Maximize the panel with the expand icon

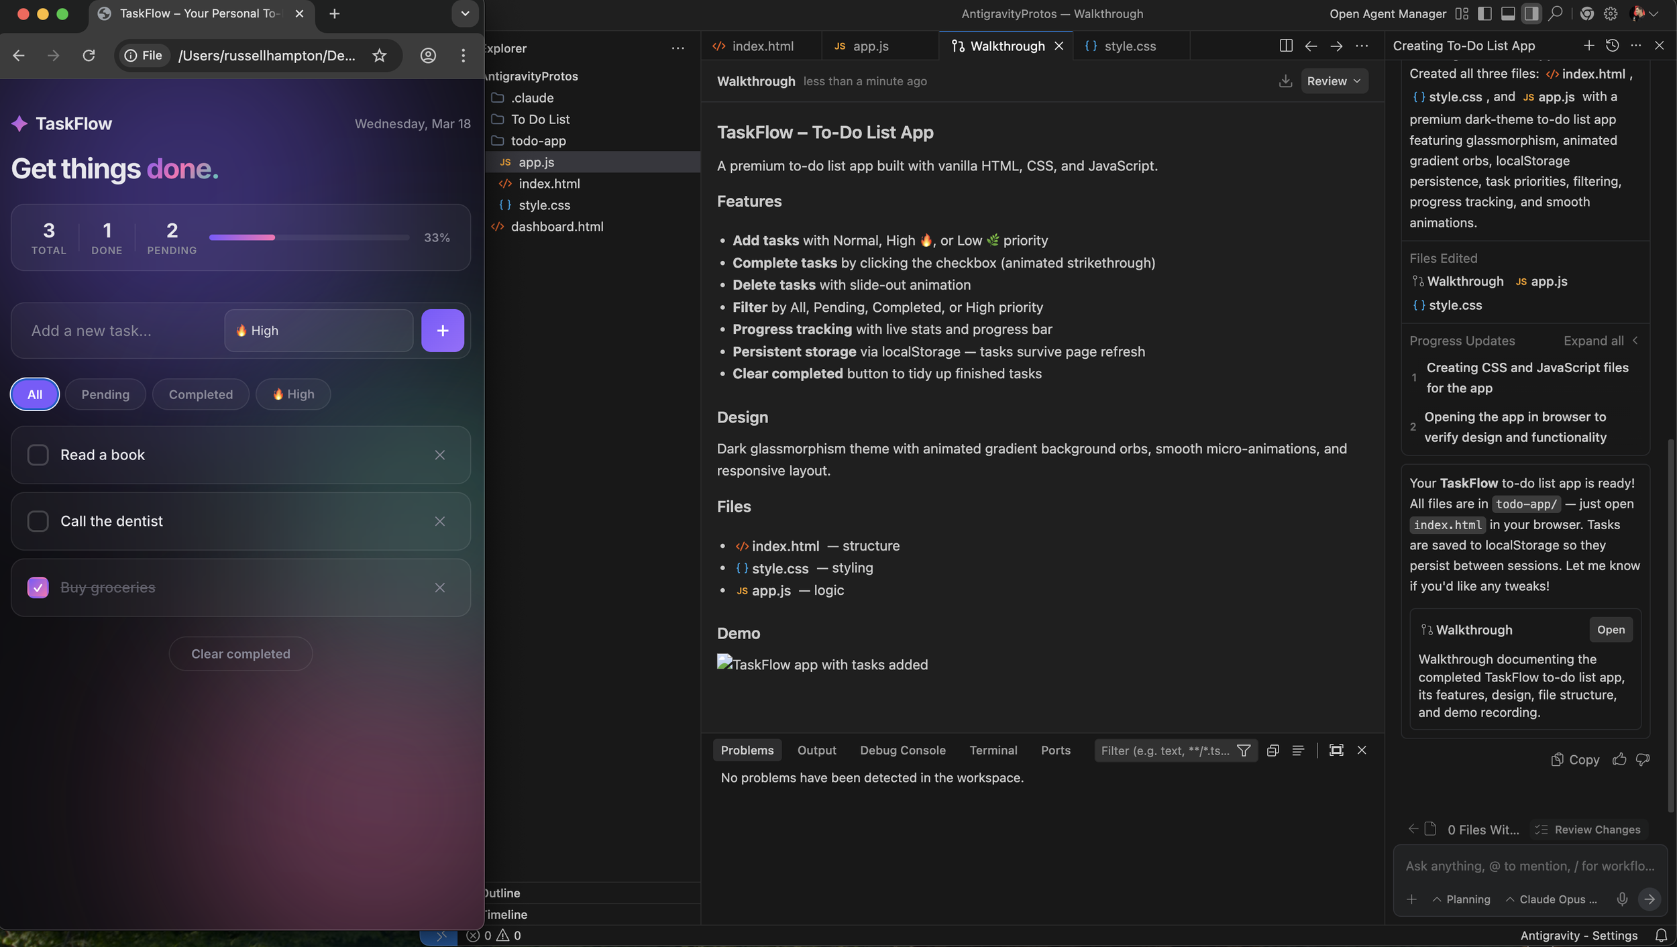[x=1336, y=750]
